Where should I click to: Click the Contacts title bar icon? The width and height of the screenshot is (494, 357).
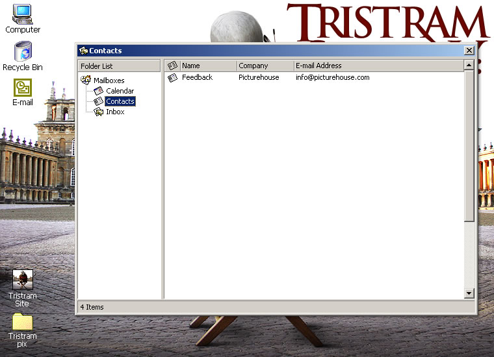coord(83,51)
